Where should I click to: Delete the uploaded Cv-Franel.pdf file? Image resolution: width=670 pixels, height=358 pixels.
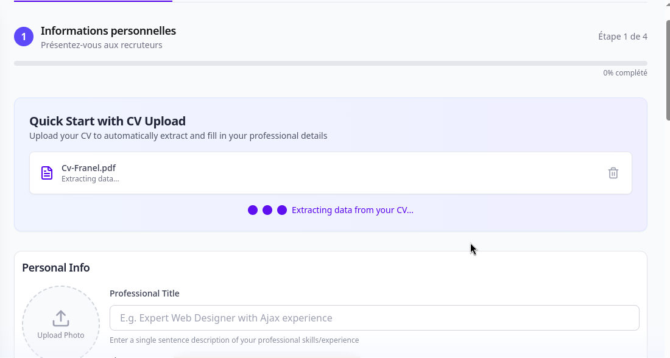tap(613, 173)
